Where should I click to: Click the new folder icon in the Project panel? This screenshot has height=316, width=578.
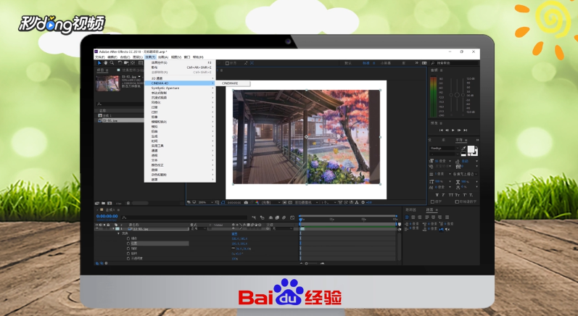(104, 203)
